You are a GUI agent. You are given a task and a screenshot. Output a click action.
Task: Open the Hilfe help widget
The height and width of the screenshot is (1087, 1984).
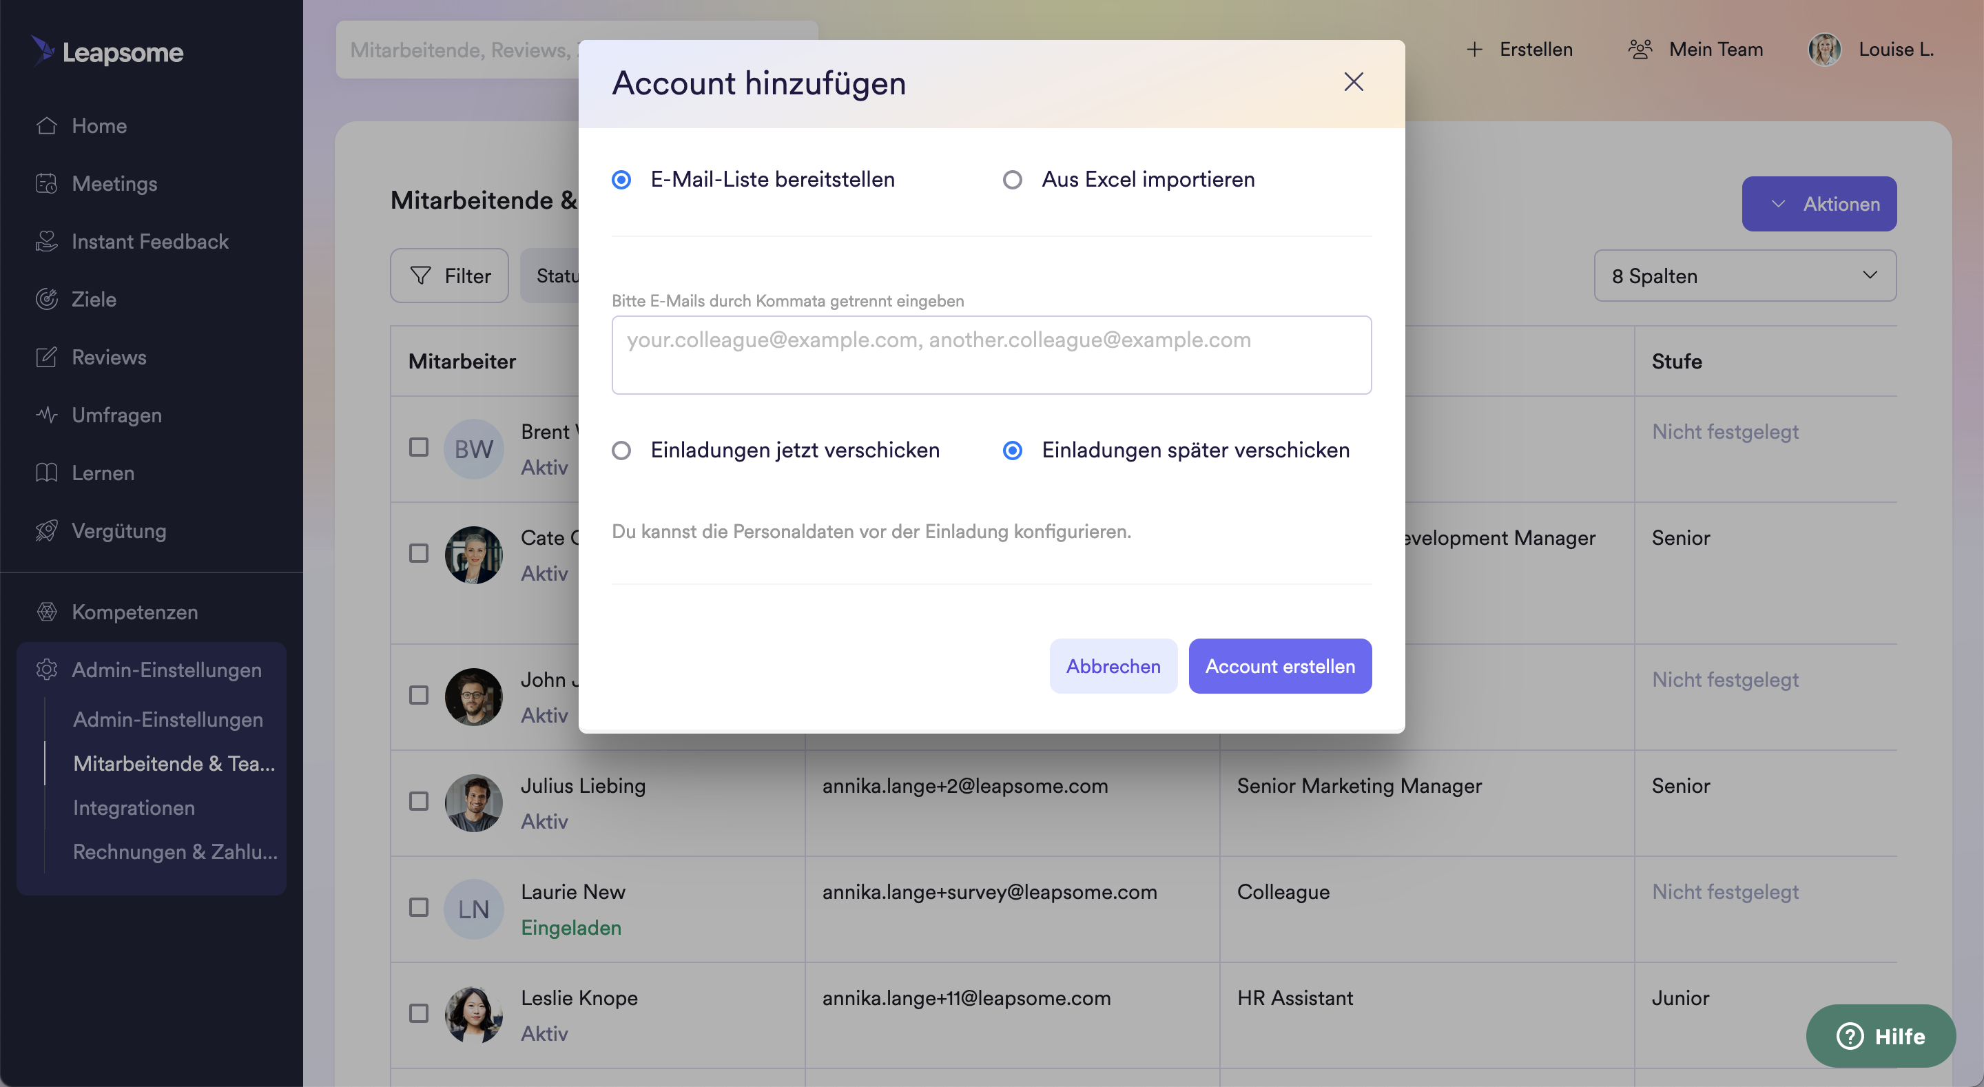point(1880,1035)
